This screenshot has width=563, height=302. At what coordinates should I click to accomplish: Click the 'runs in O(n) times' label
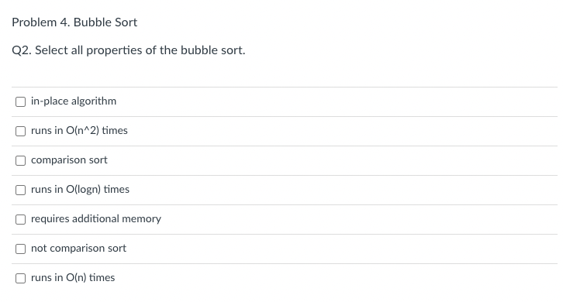pos(73,278)
